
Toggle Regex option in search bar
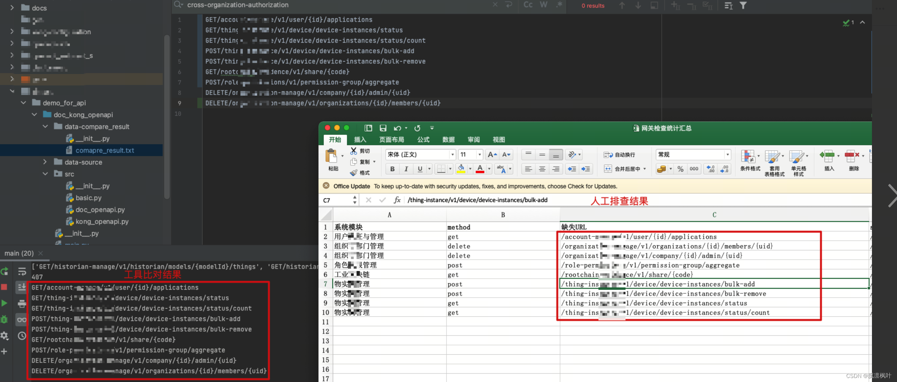coord(559,5)
